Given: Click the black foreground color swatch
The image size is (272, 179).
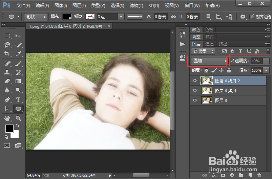Looking at the screenshot, I should 9,129.
